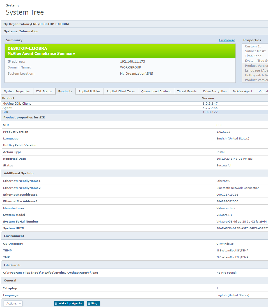Open the DXL Status tab
The width and height of the screenshot is (268, 307).
click(x=44, y=91)
